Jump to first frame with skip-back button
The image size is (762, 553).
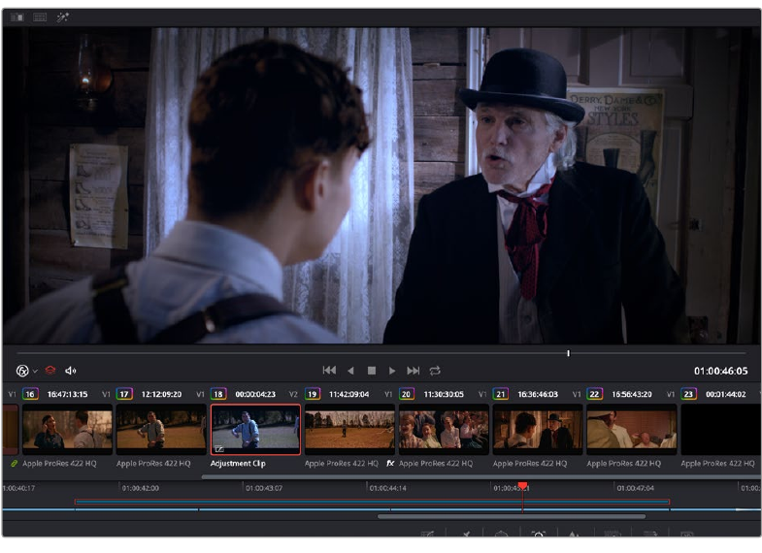tap(329, 371)
